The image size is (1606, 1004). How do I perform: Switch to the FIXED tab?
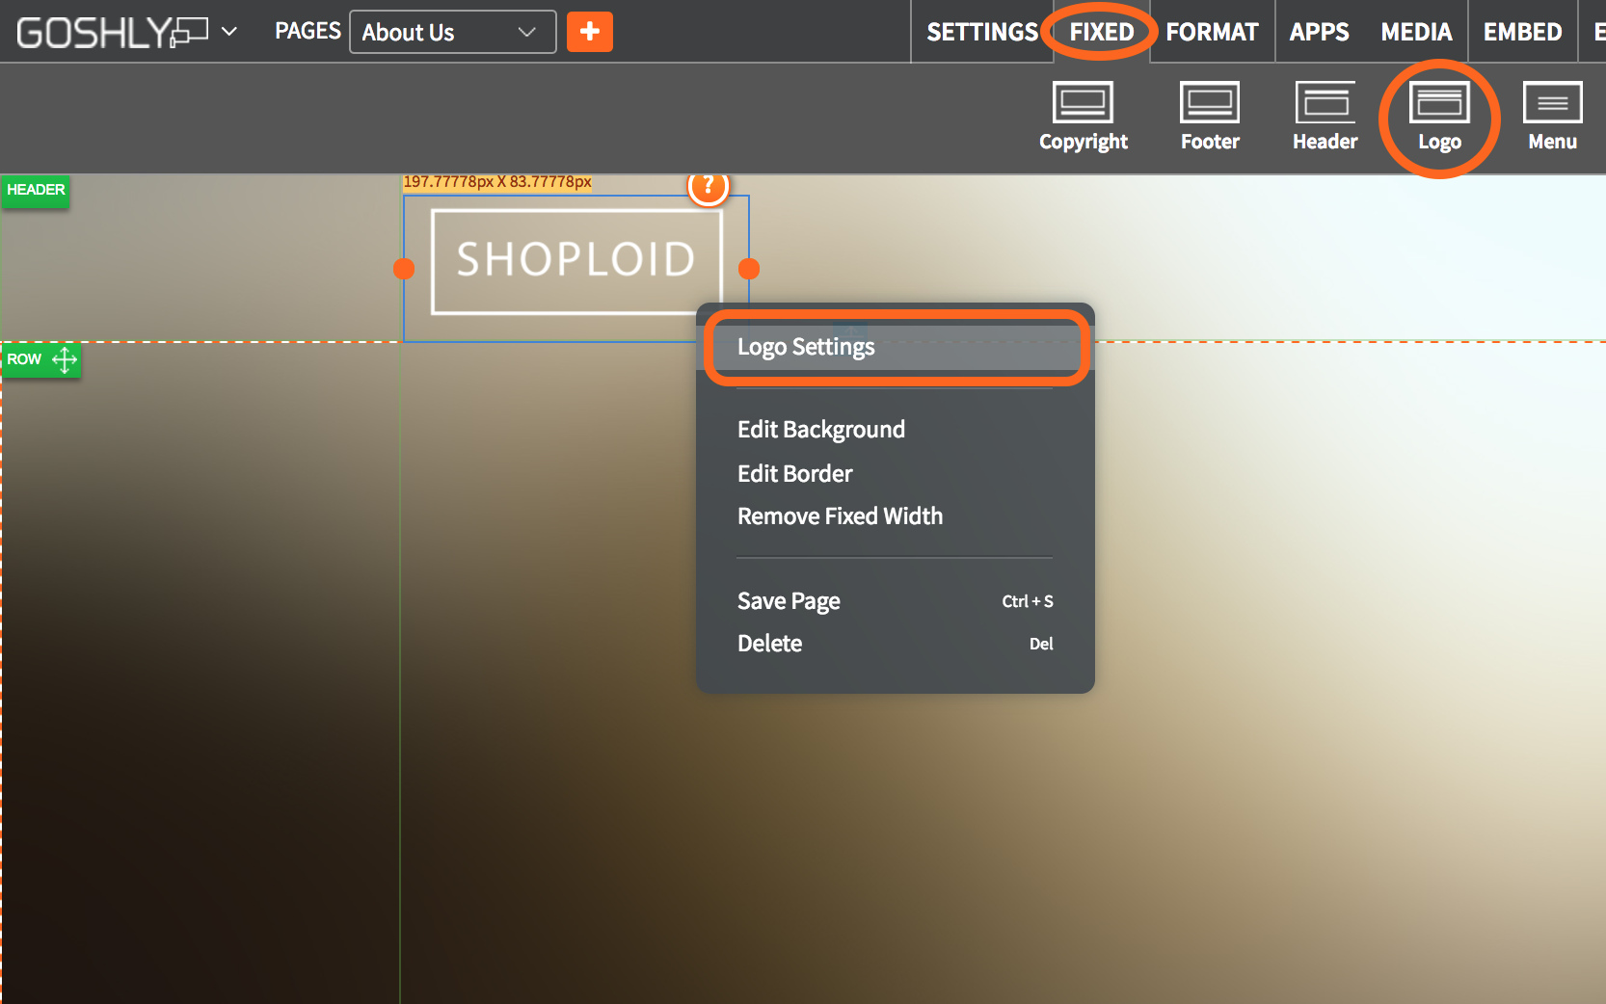1102,32
